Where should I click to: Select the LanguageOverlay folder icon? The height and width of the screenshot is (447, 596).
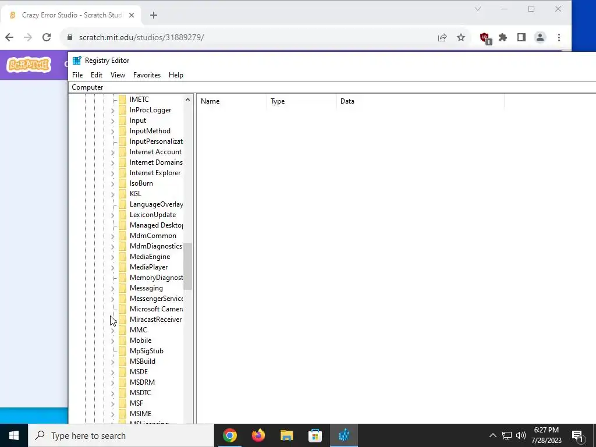tap(122, 204)
